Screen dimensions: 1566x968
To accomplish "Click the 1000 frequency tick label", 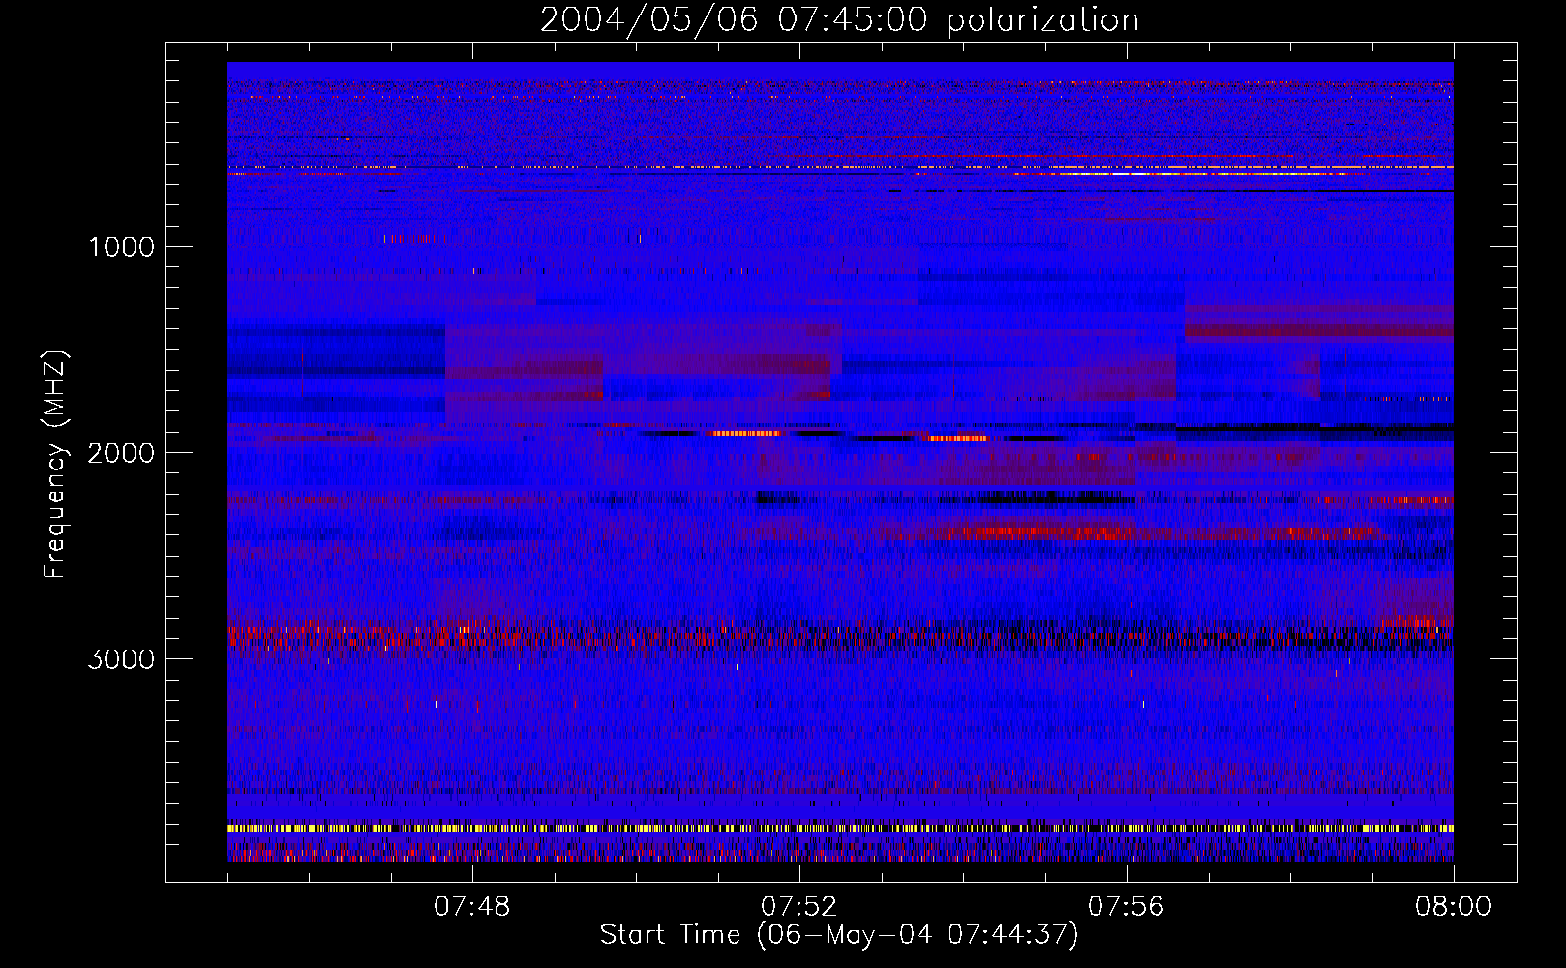I will (x=121, y=247).
